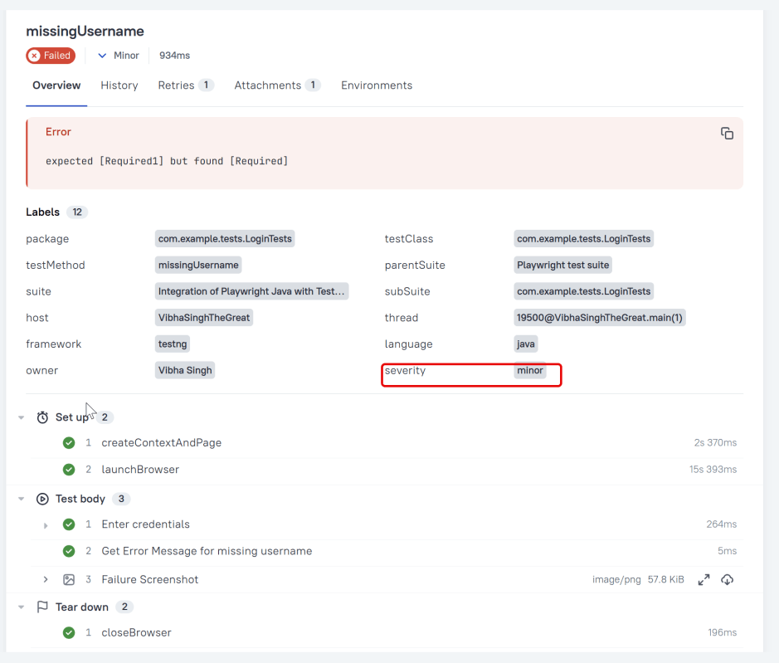Switch to the Environments tab
The height and width of the screenshot is (663, 779).
pos(377,85)
